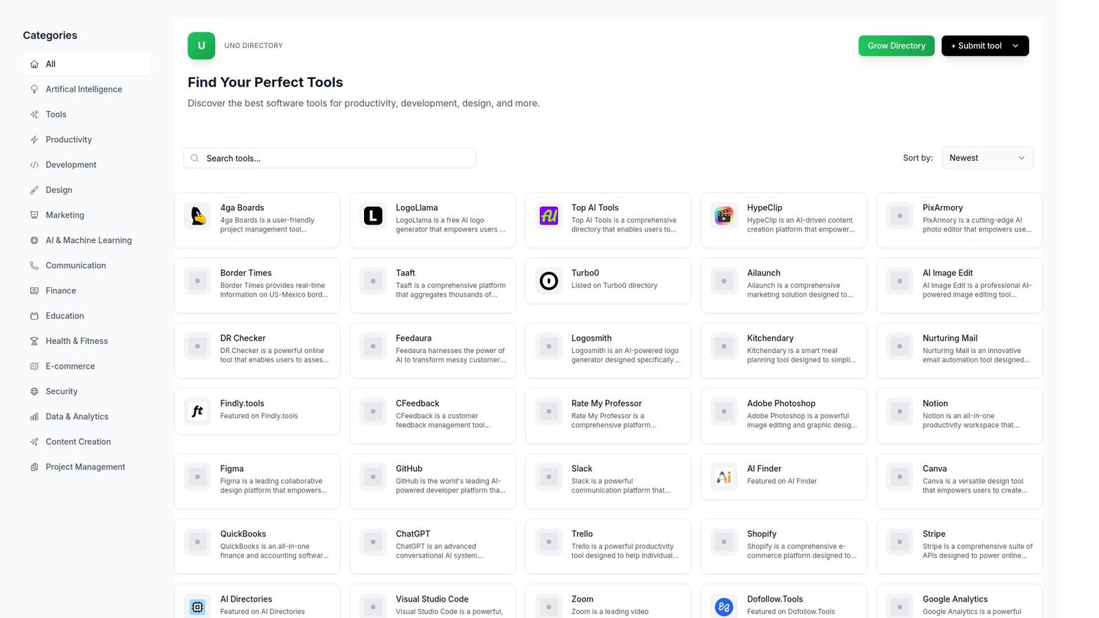The height and width of the screenshot is (618, 1099).
Task: Open the Notion tool card
Action: tap(959, 416)
